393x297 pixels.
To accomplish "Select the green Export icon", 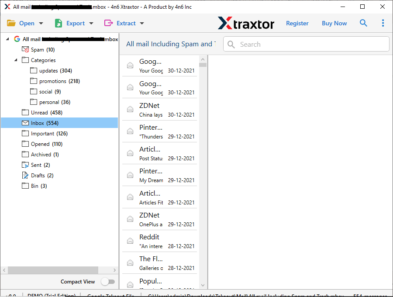I will 60,23.
